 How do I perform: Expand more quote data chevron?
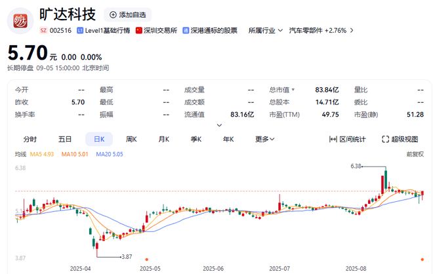coord(219,125)
